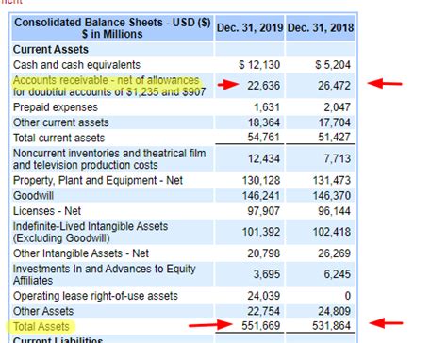Select the Licenses - Net label

coord(47,211)
